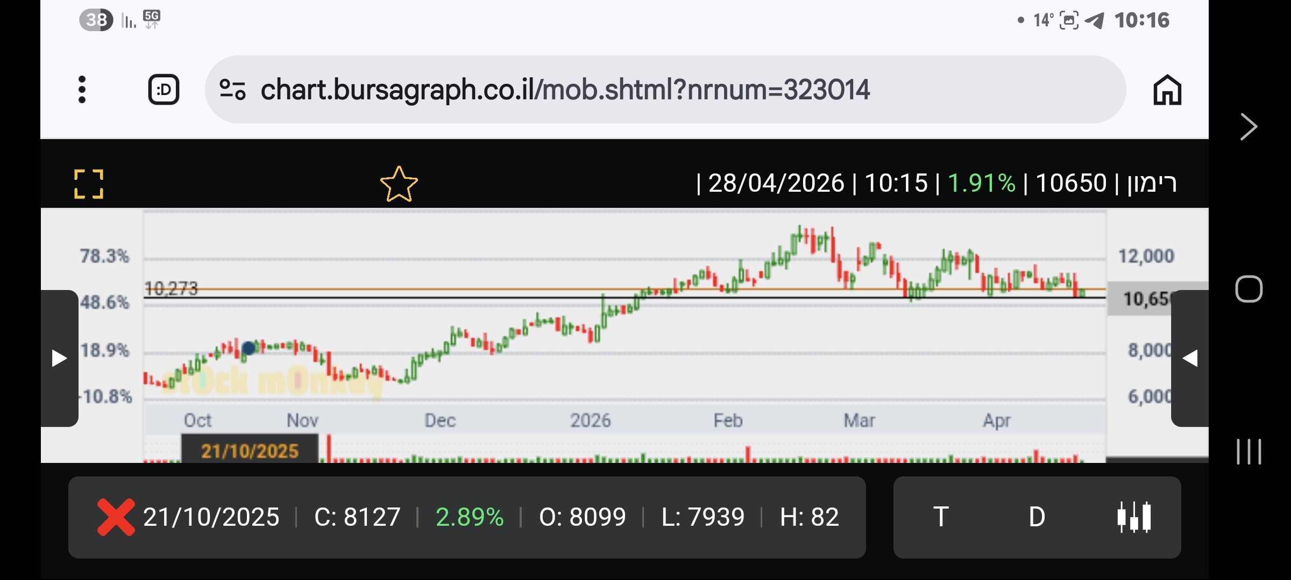This screenshot has height=580, width=1291.
Task: Open Android recent apps button
Action: tap(1249, 451)
